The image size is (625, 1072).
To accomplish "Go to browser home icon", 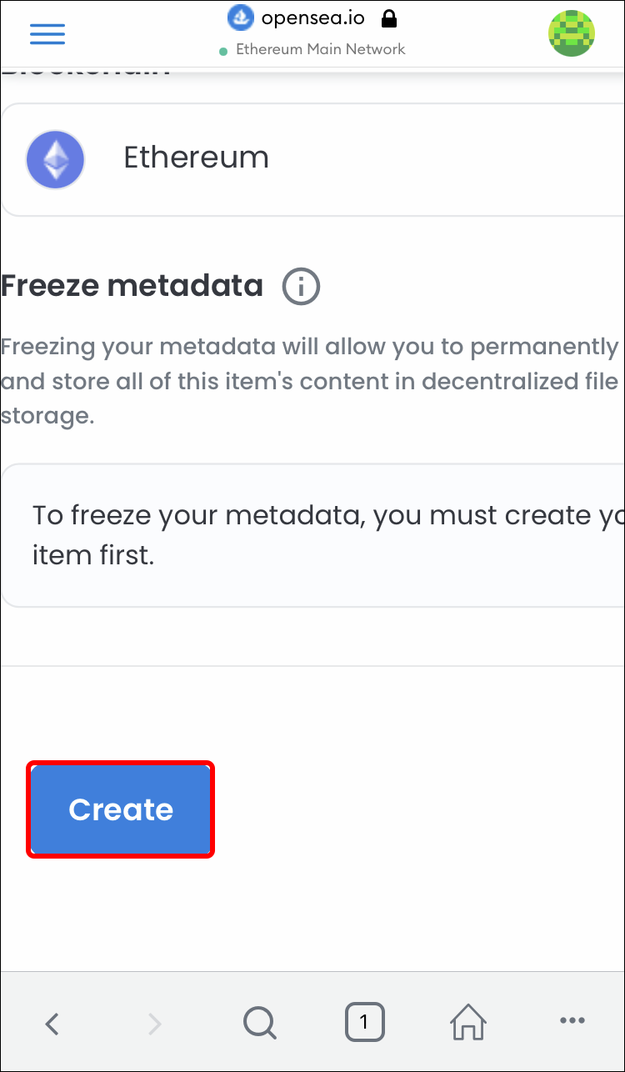I will coord(468,1022).
